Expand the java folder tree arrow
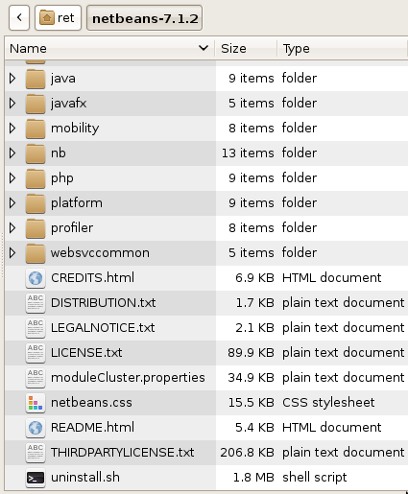The image size is (408, 494). (x=12, y=79)
